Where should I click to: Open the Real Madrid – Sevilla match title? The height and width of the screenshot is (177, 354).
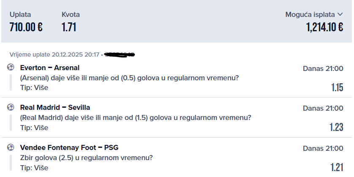[x=55, y=107]
